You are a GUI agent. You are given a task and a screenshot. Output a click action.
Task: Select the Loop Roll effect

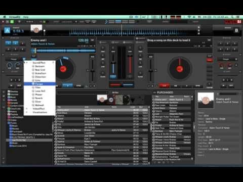point(40,91)
